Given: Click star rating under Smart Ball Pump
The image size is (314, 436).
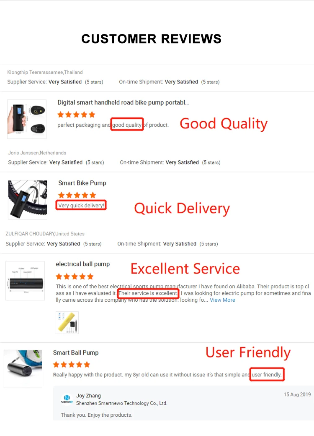Looking at the screenshot, I should tap(72, 365).
